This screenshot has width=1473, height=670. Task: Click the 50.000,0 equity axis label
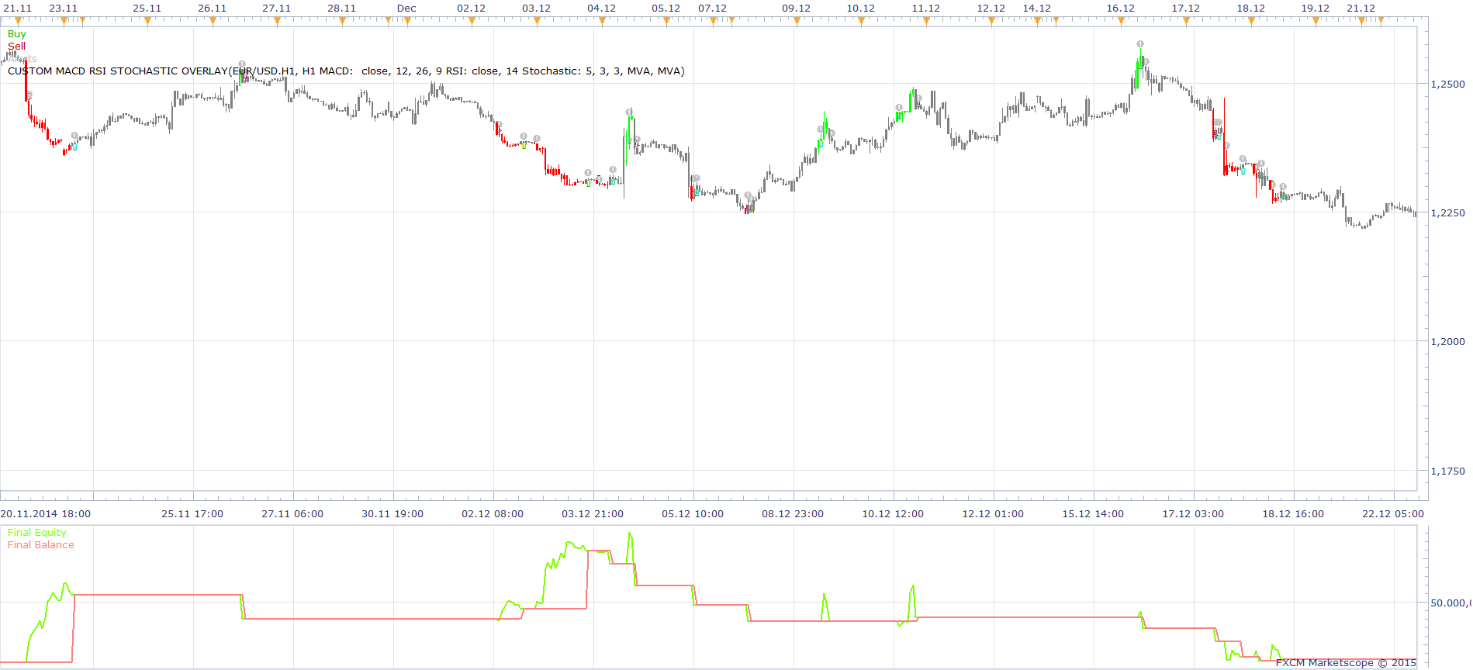click(1451, 603)
